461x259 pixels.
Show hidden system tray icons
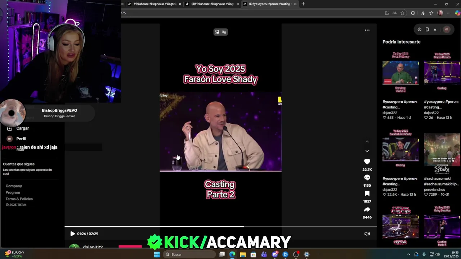[408, 254]
